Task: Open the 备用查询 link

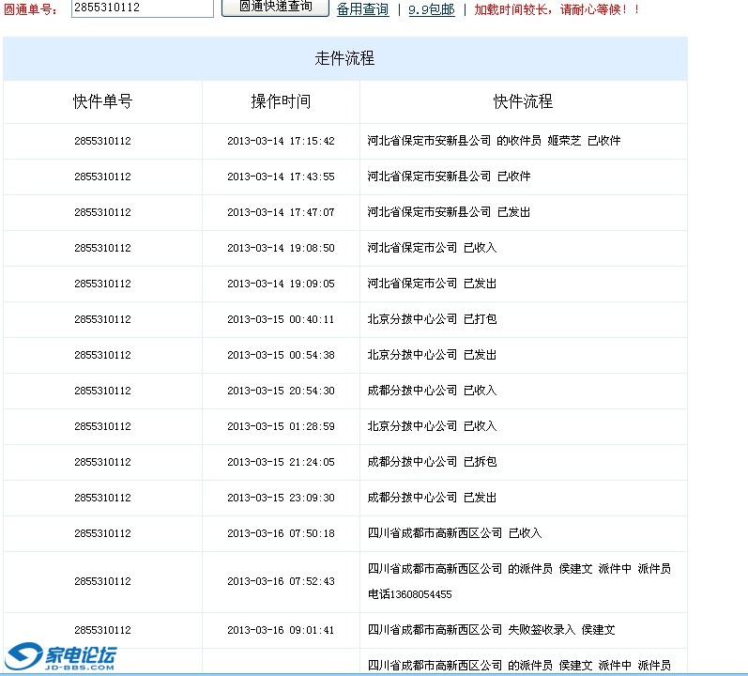Action: pyautogui.click(x=362, y=9)
